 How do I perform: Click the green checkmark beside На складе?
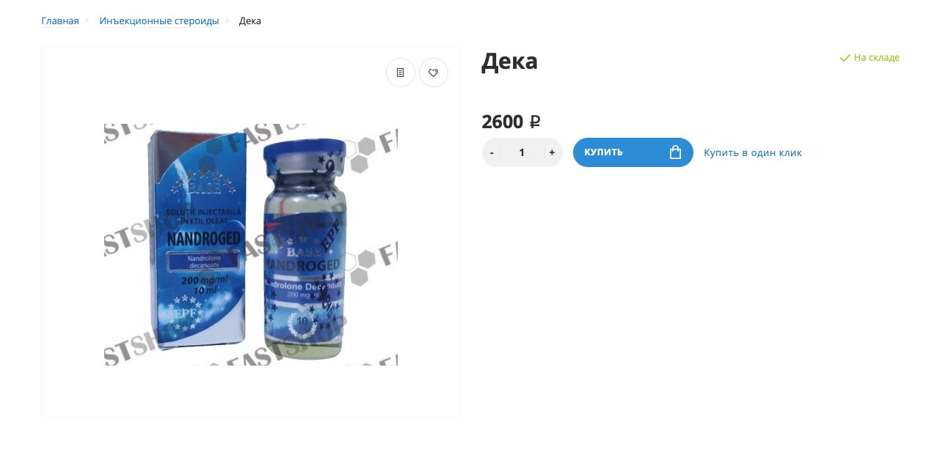(845, 58)
